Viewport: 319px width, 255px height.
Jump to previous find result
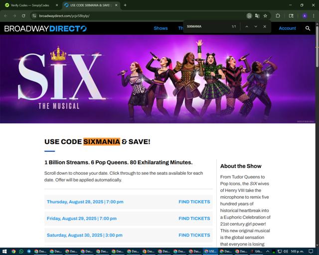247,26
